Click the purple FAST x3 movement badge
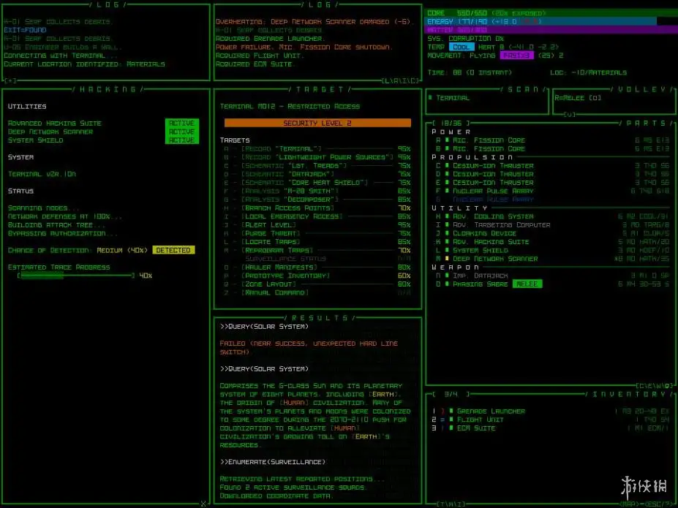 [x=516, y=56]
